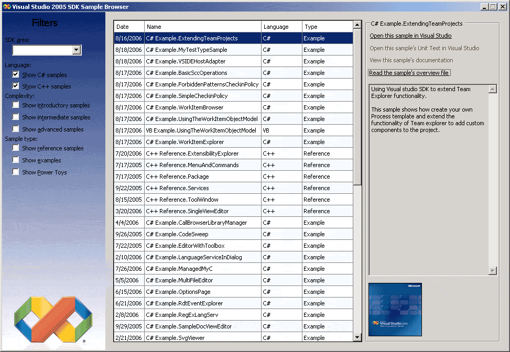Sort list by Date column header

(129, 27)
